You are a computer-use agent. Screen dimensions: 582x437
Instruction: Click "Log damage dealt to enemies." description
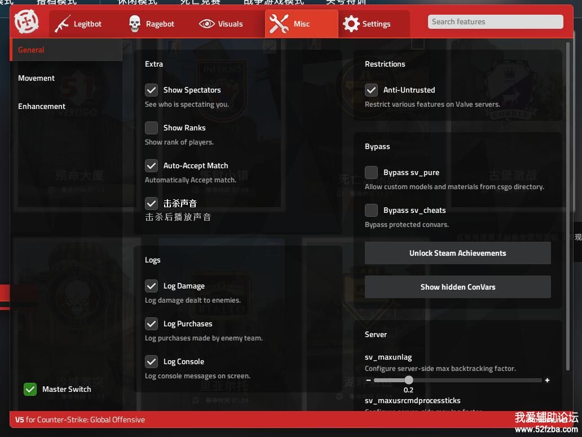pyautogui.click(x=193, y=300)
